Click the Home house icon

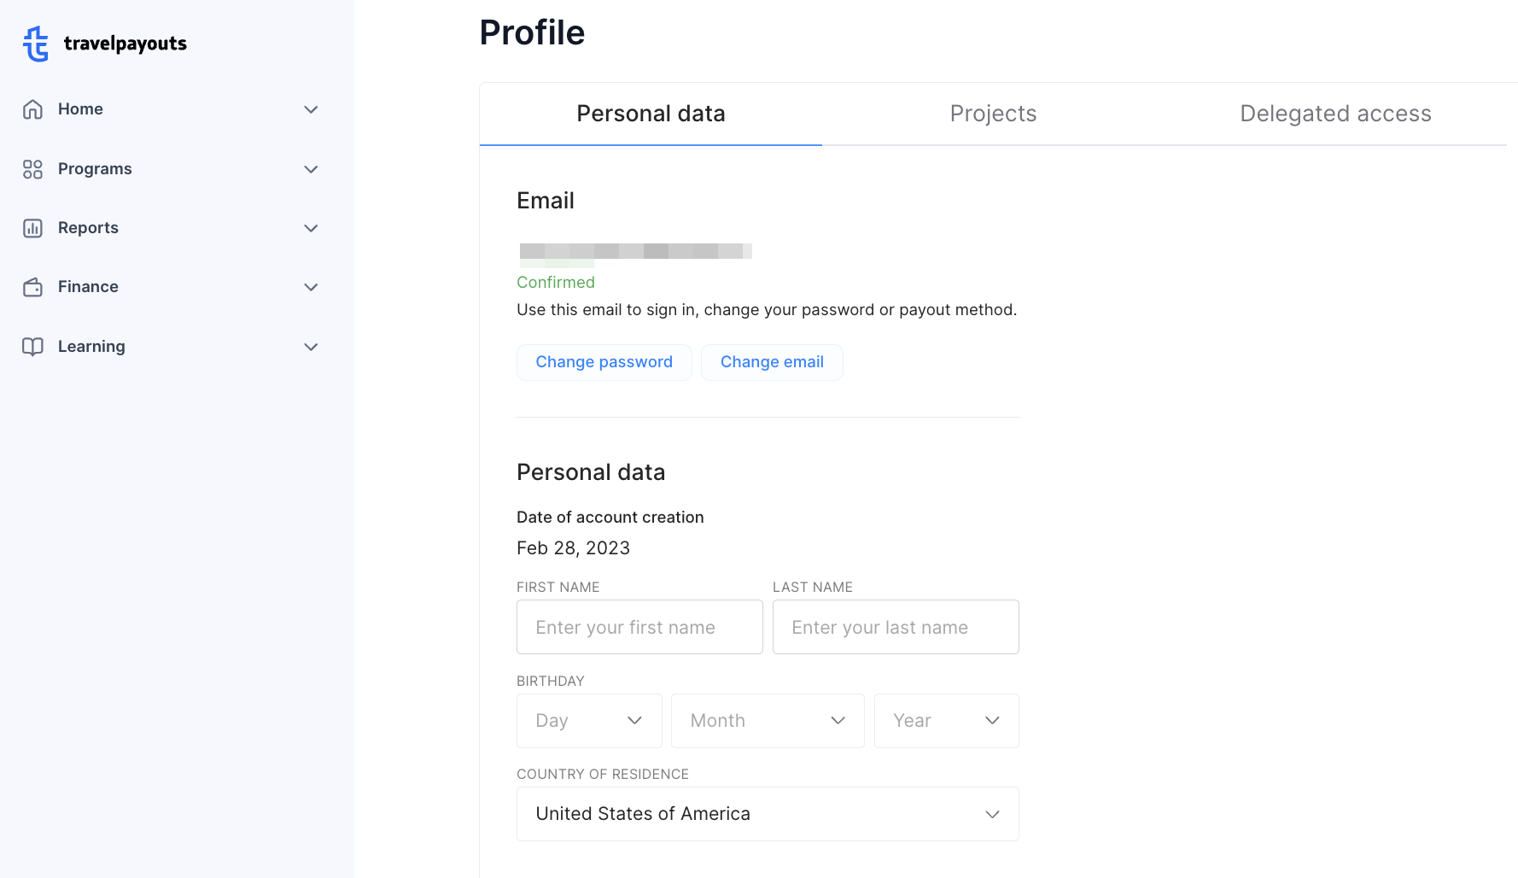click(x=32, y=109)
